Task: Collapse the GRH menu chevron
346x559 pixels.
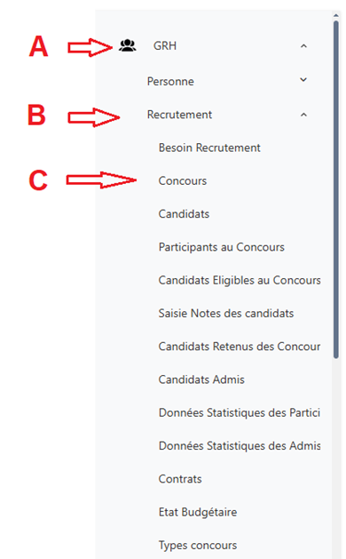Action: point(303,46)
